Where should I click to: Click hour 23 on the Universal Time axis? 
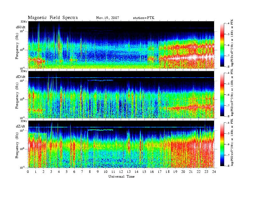pyautogui.click(x=206, y=172)
